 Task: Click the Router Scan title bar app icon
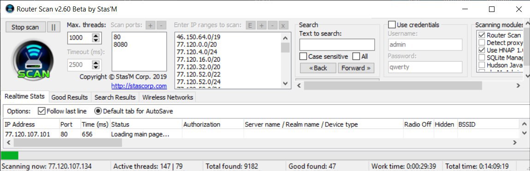10,9
